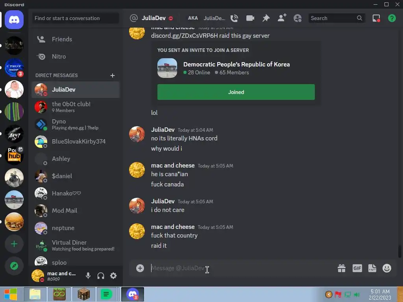This screenshot has width=403, height=302.
Task: Click the chat scrollbar thumb
Action: pyautogui.click(x=399, y=252)
